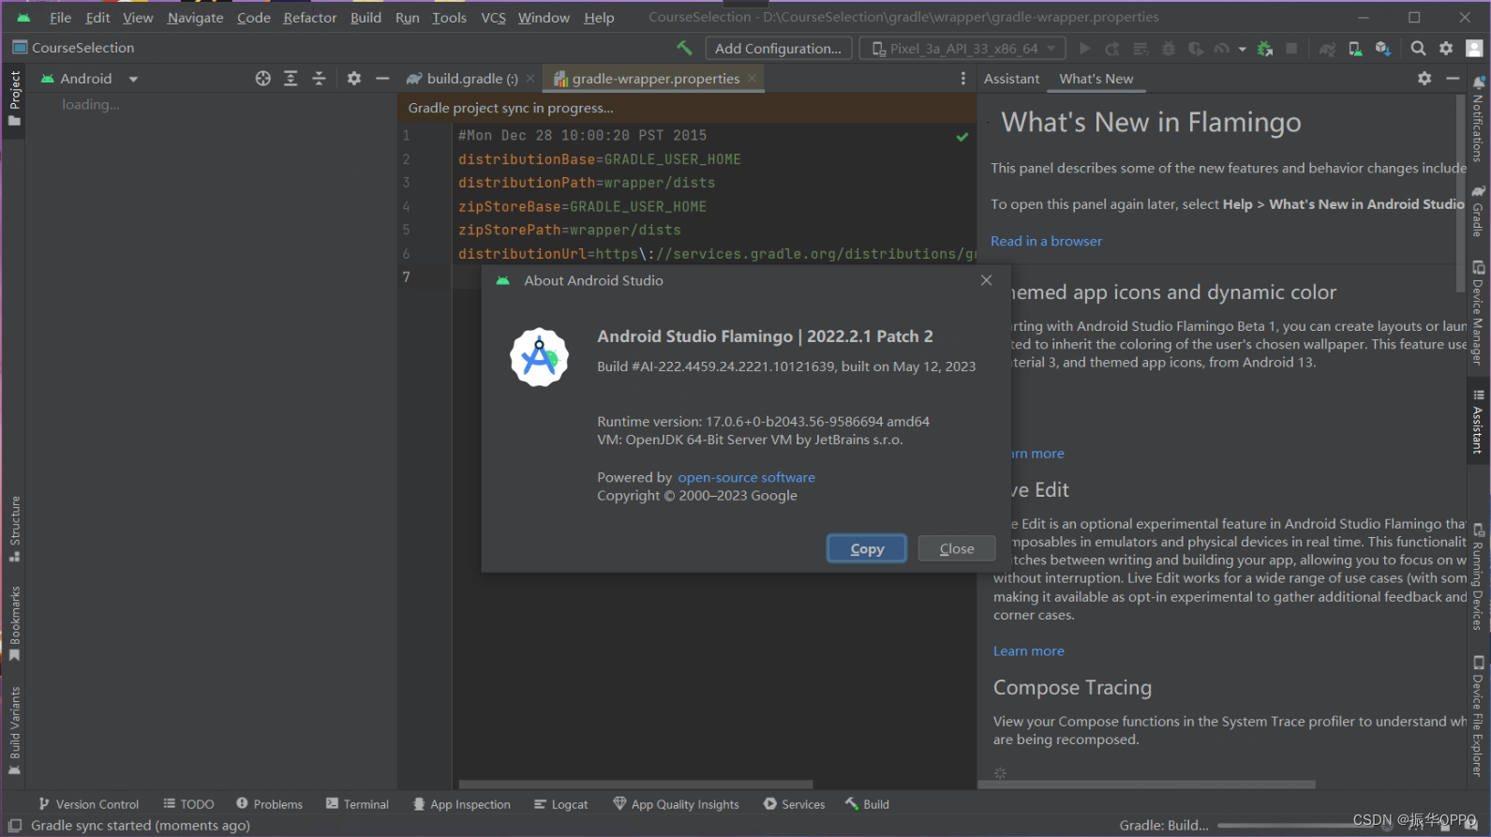
Task: Click the Stop square icon
Action: pos(1291,48)
